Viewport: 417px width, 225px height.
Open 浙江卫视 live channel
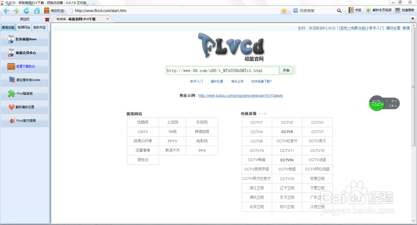(x=256, y=188)
